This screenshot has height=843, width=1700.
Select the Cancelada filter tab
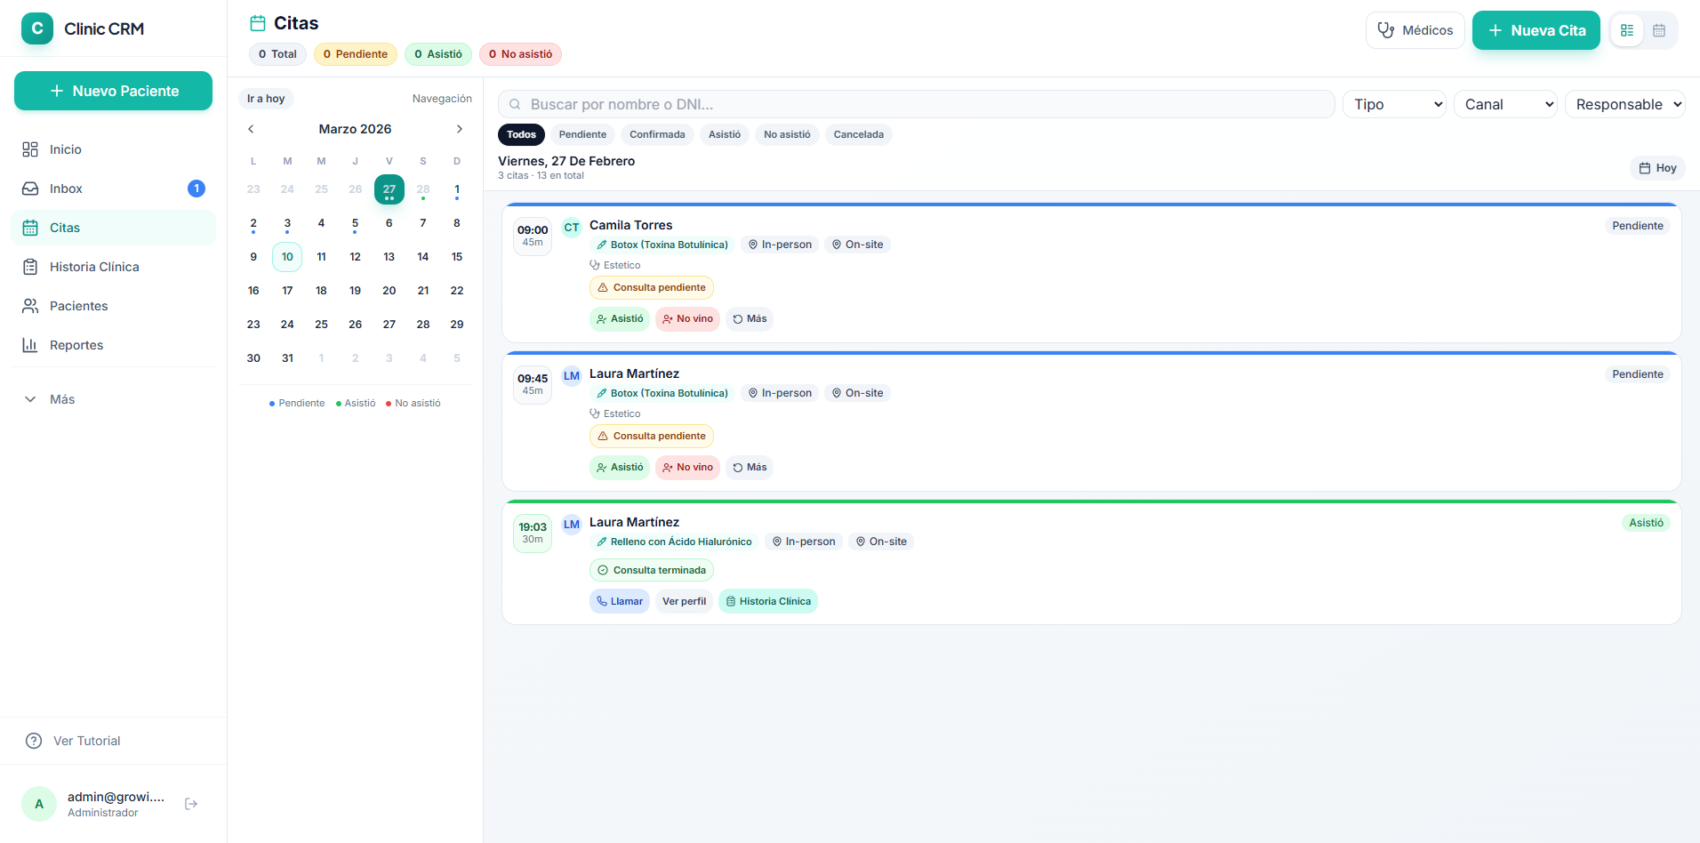(858, 134)
